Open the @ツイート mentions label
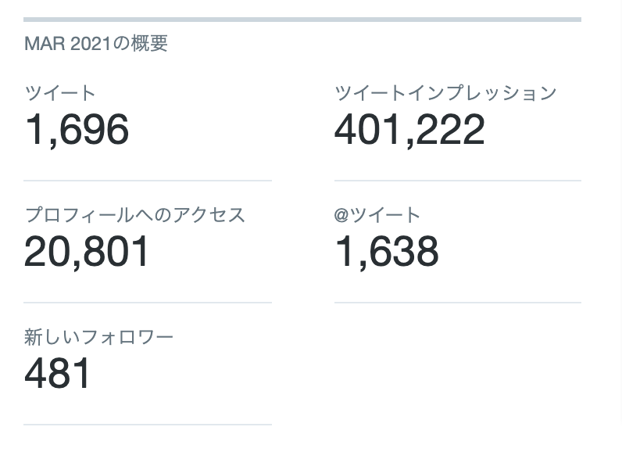The image size is (622, 452). pos(377,215)
